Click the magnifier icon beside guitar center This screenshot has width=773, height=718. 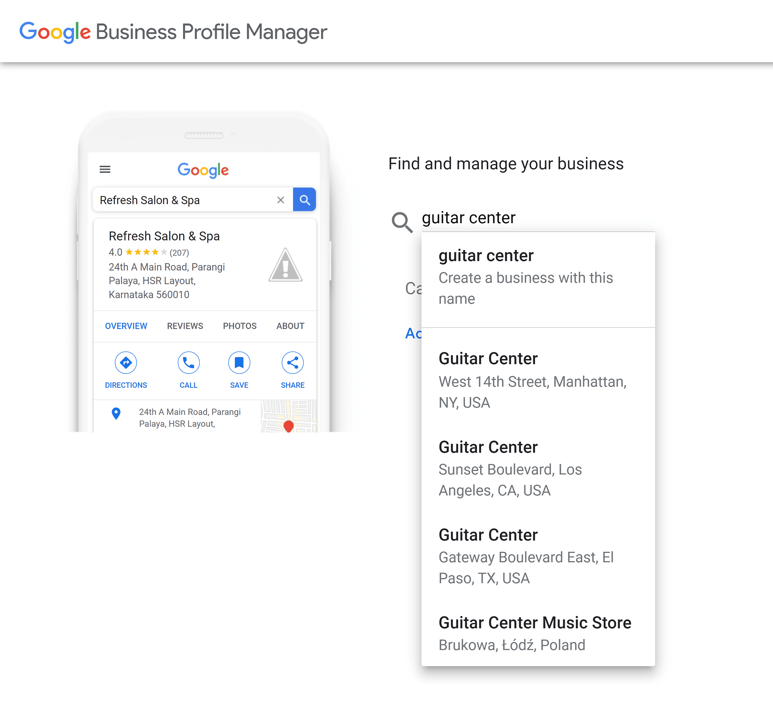coord(402,223)
